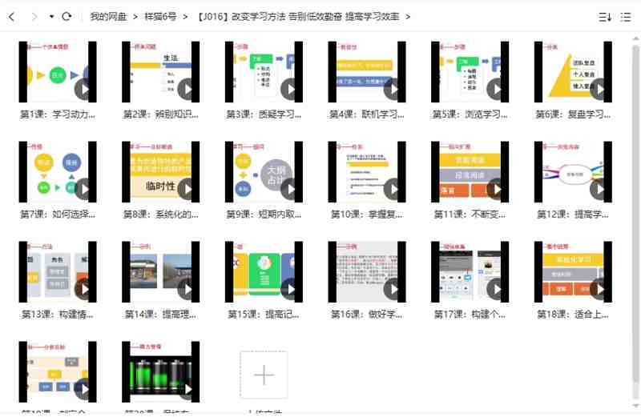The image size is (641, 417).
Task: Click the refresh icon
Action: [67, 16]
